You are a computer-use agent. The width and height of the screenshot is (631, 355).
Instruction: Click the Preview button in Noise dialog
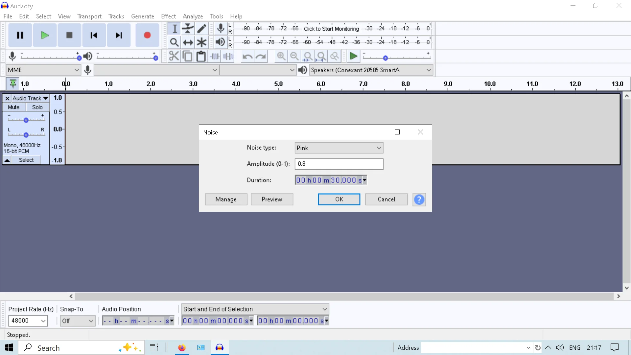(x=272, y=199)
